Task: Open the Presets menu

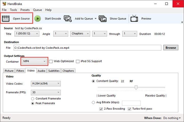Action: point(25,10)
